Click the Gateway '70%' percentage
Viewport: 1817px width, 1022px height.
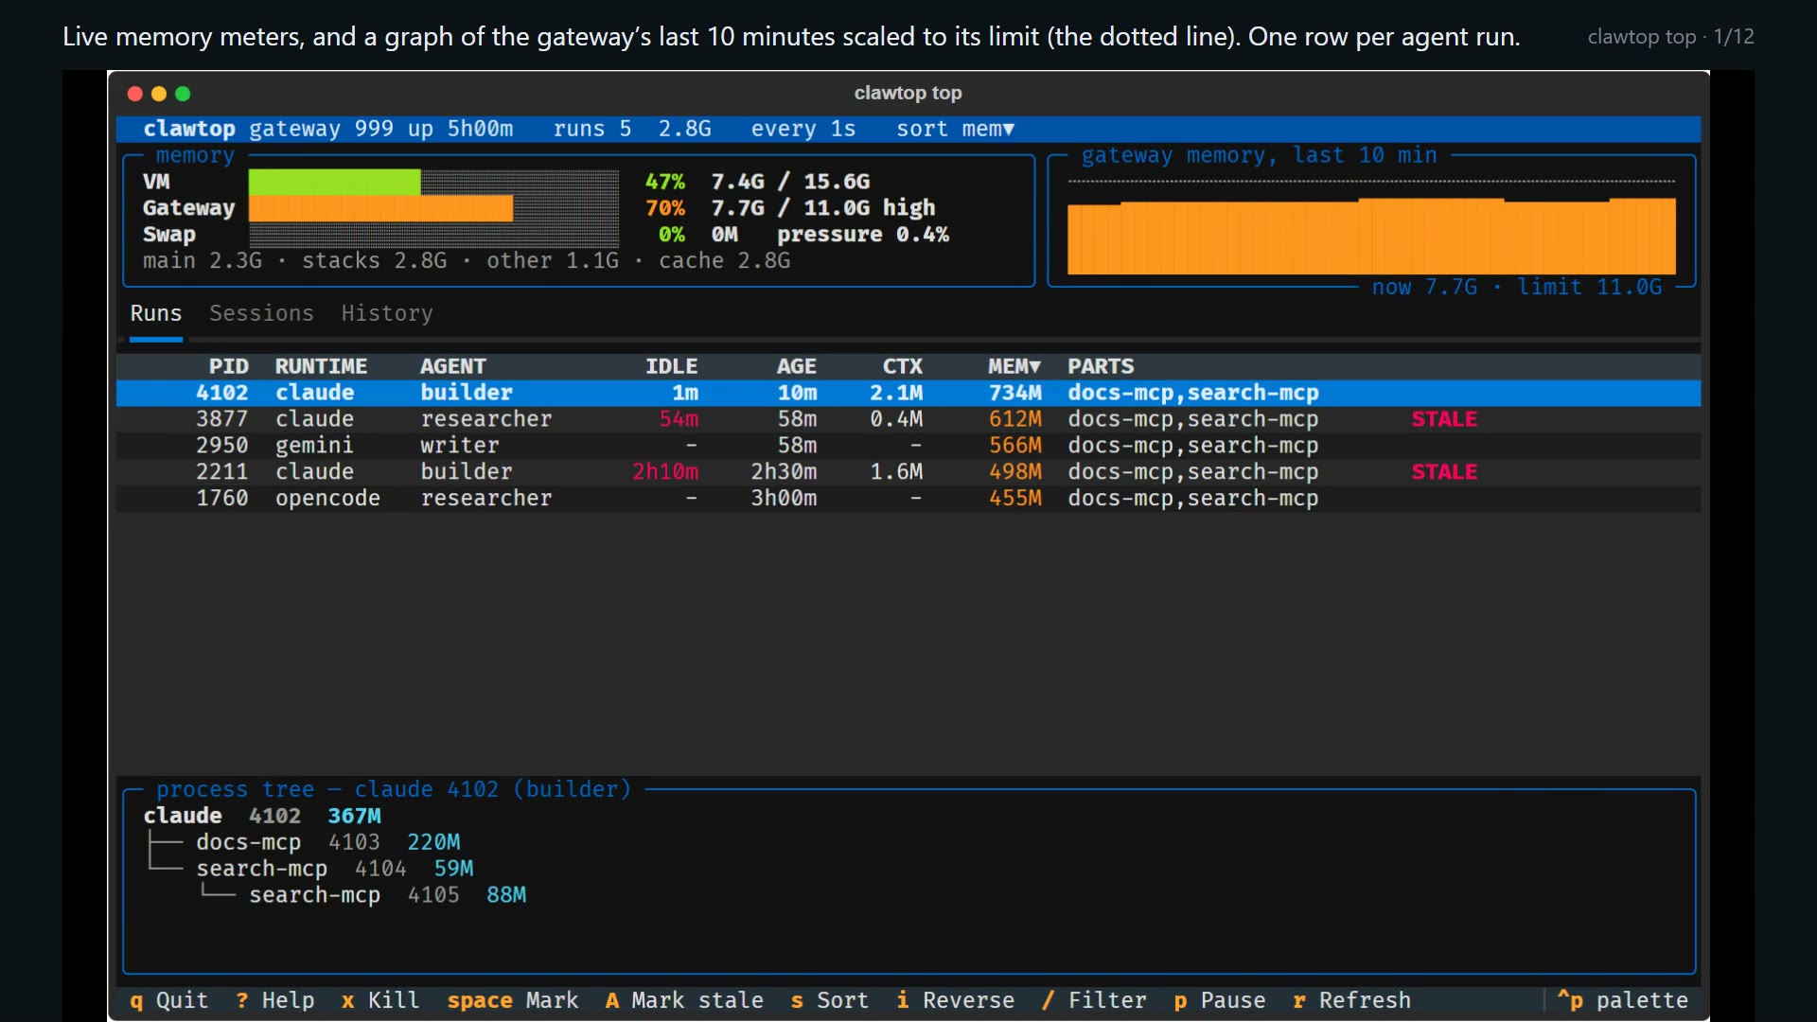tap(665, 208)
